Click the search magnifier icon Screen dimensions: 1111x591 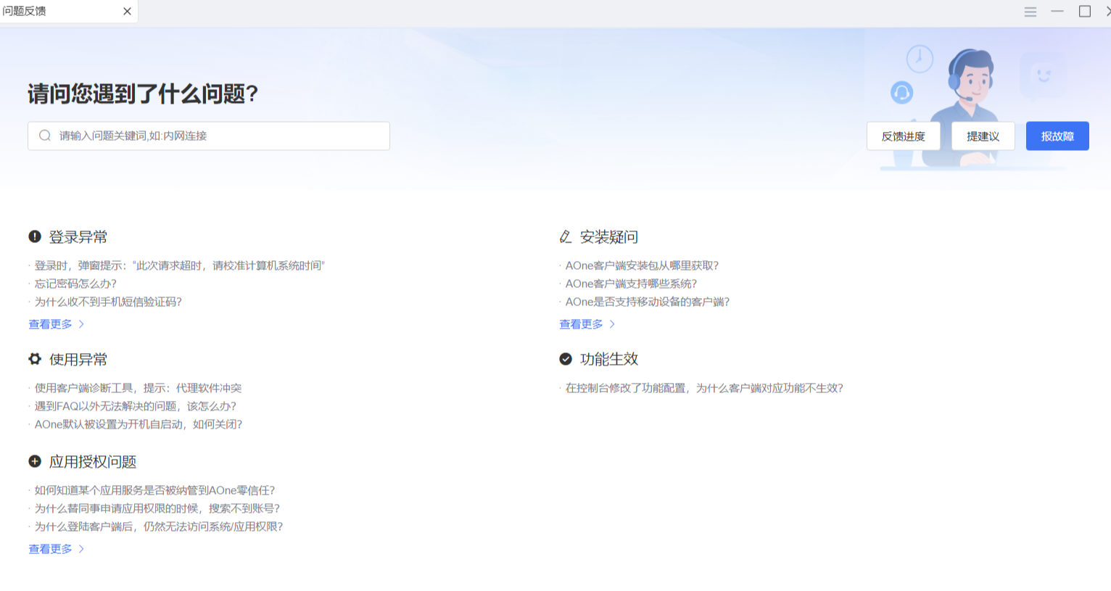click(x=45, y=136)
